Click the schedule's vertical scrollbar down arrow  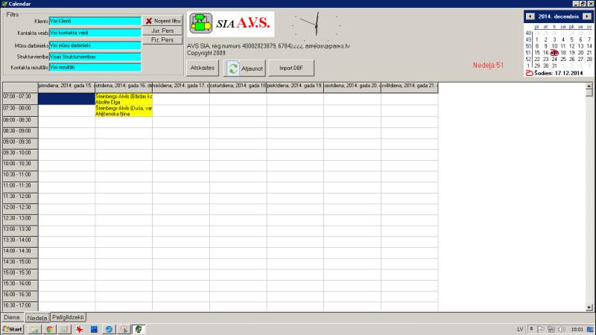[x=589, y=307]
